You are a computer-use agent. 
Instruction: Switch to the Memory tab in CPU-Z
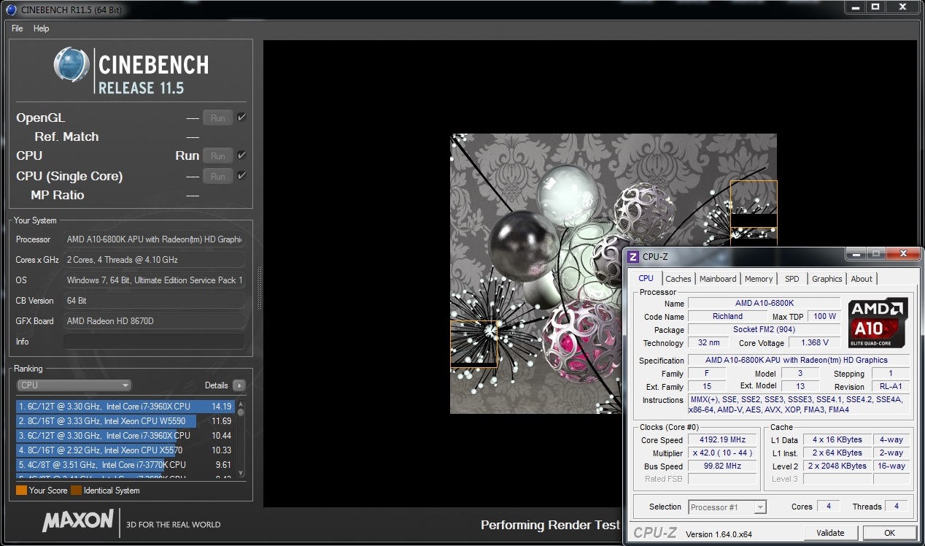(759, 279)
